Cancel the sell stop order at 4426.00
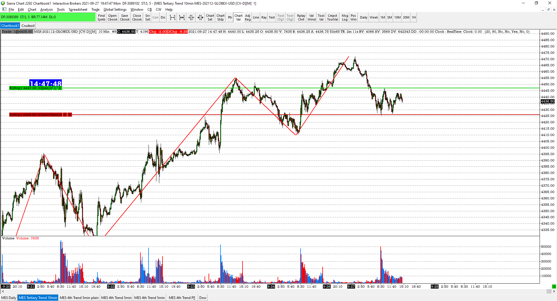Viewport: 557px width, 301px height. tap(70, 115)
